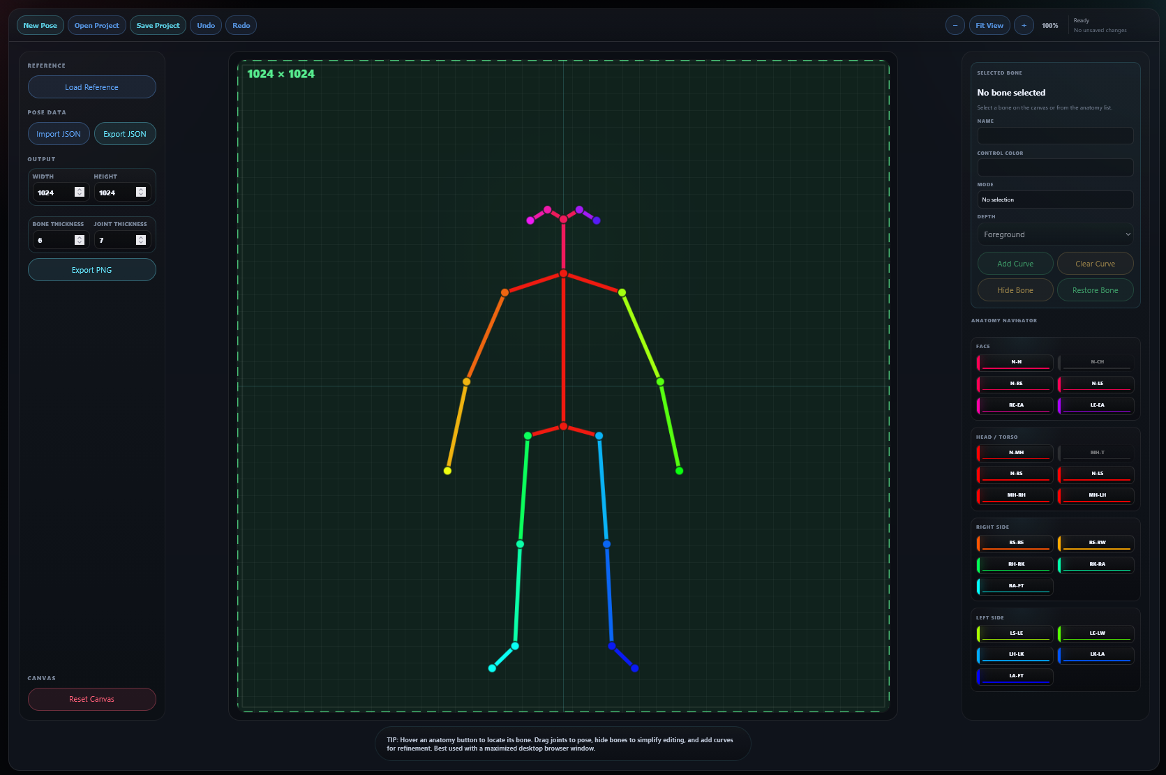
Task: Click Add Curve
Action: coord(1015,264)
